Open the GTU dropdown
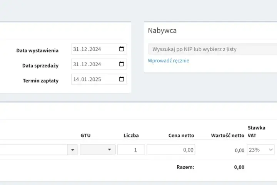277x185 pixels. [x=98, y=150]
